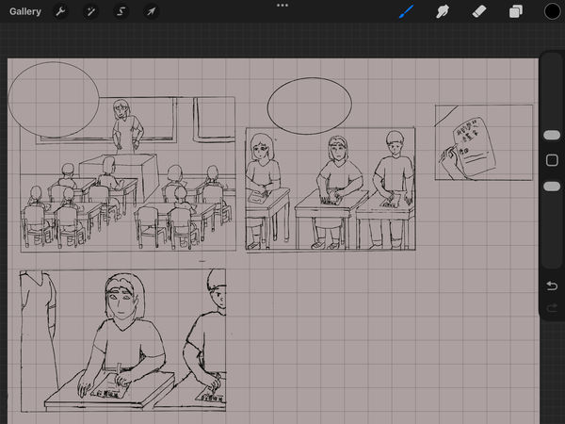The image size is (565, 424).
Task: Select the Brush tool
Action: pos(406,11)
